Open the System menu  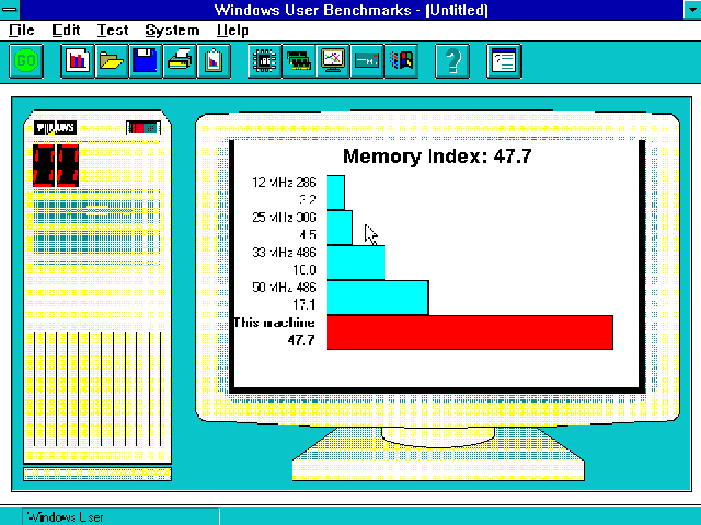pyautogui.click(x=172, y=30)
